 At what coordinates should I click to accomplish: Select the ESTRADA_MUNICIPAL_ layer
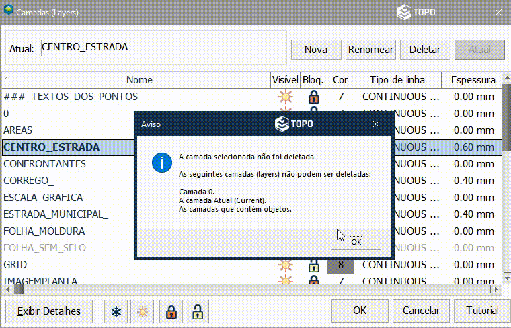pos(56,214)
